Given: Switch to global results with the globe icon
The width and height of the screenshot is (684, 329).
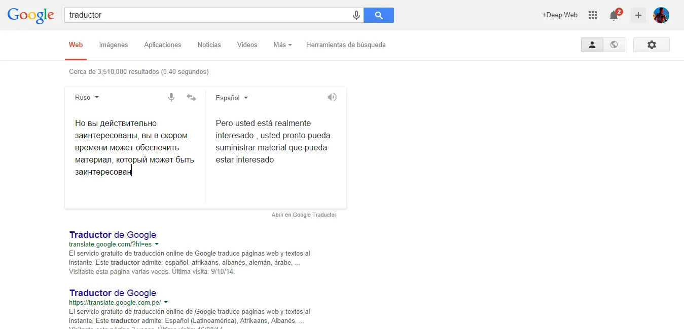Looking at the screenshot, I should pos(614,45).
